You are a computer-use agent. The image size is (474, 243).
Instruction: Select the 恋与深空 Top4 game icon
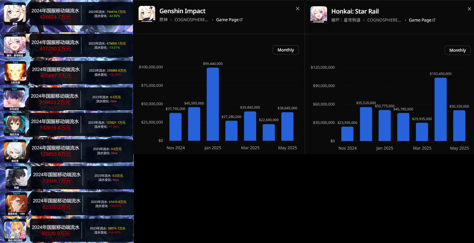[14, 99]
